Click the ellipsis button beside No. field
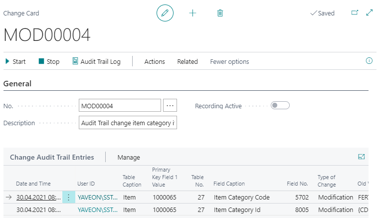Image resolution: width=378 pixels, height=218 pixels. pyautogui.click(x=170, y=105)
